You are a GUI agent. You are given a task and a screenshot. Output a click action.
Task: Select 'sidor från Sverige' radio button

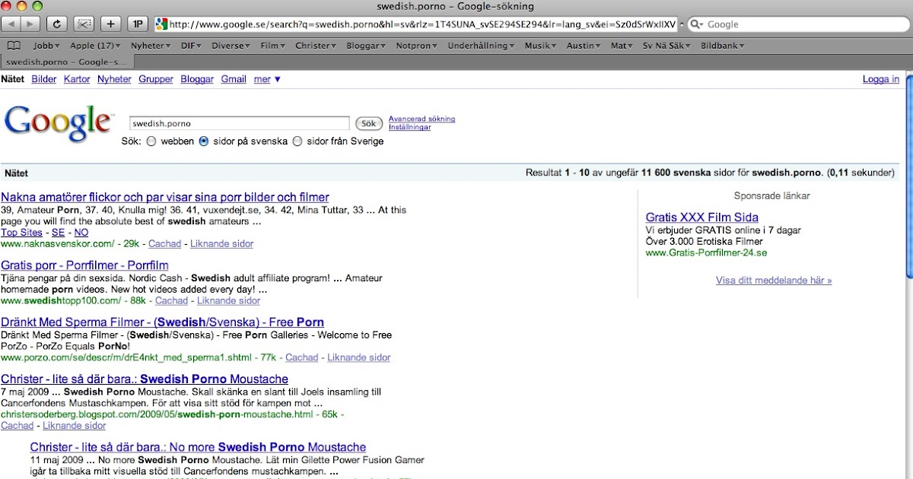297,141
